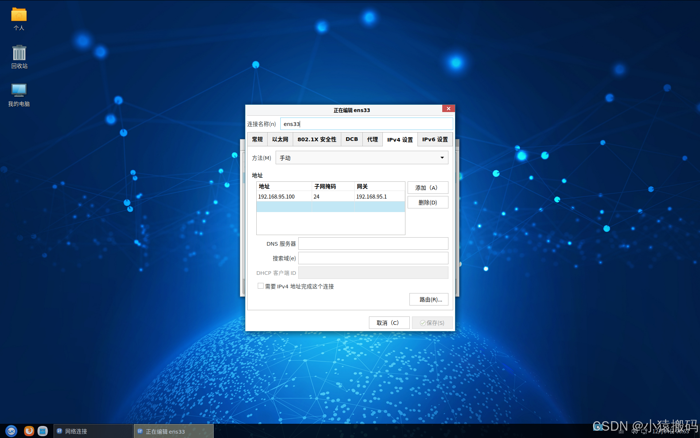Screen dimensions: 700x438
Task: Click the 添加 (A) button
Action: (x=428, y=188)
